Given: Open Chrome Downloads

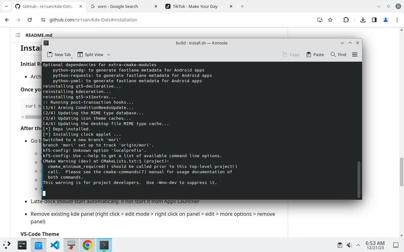Looking at the screenshot, I should pyautogui.click(x=363, y=20).
